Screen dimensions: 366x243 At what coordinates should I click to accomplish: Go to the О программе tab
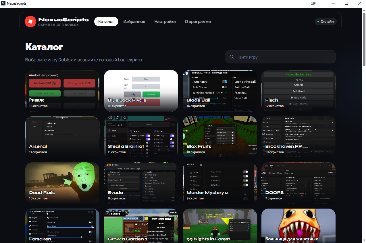(x=198, y=22)
